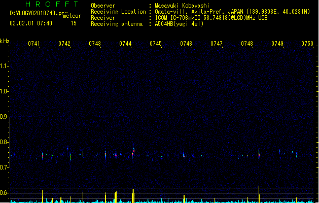The width and height of the screenshot is (319, 203).
Task: Click the tallest yellow intensity spike after 0748
Action: tap(259, 194)
